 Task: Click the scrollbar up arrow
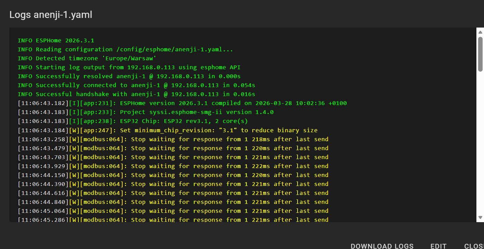(480, 32)
